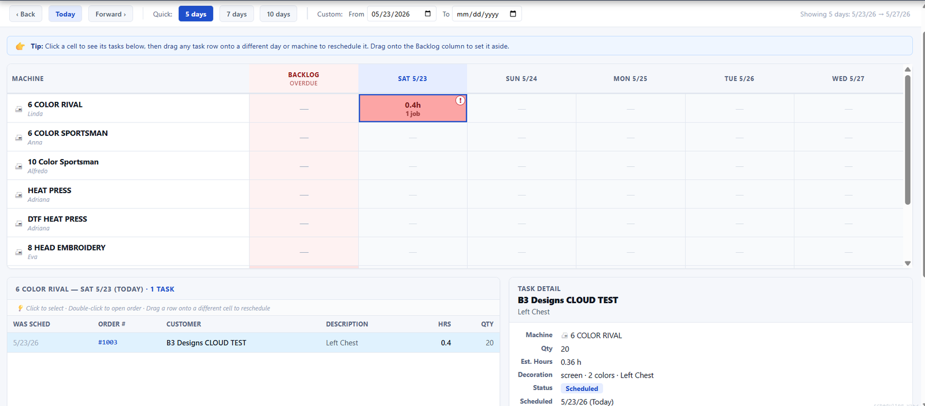Click the machine icon beside 8 HEAD EMBROIDERY
Viewport: 925px width, 406px height.
click(18, 252)
